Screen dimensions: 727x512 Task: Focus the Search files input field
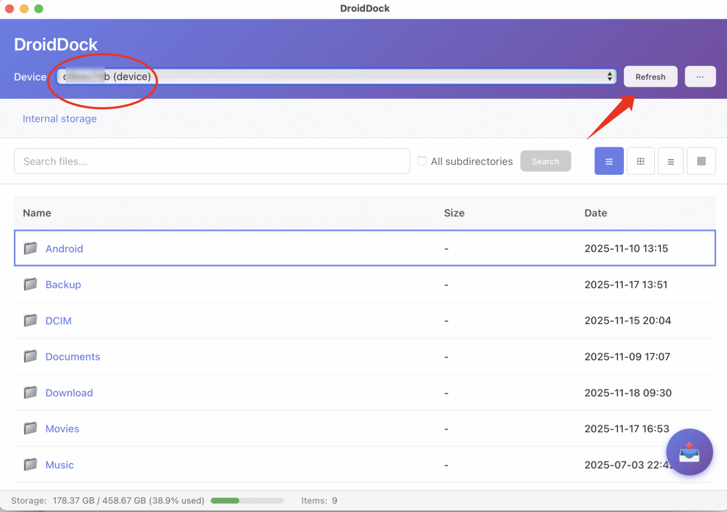(x=212, y=161)
